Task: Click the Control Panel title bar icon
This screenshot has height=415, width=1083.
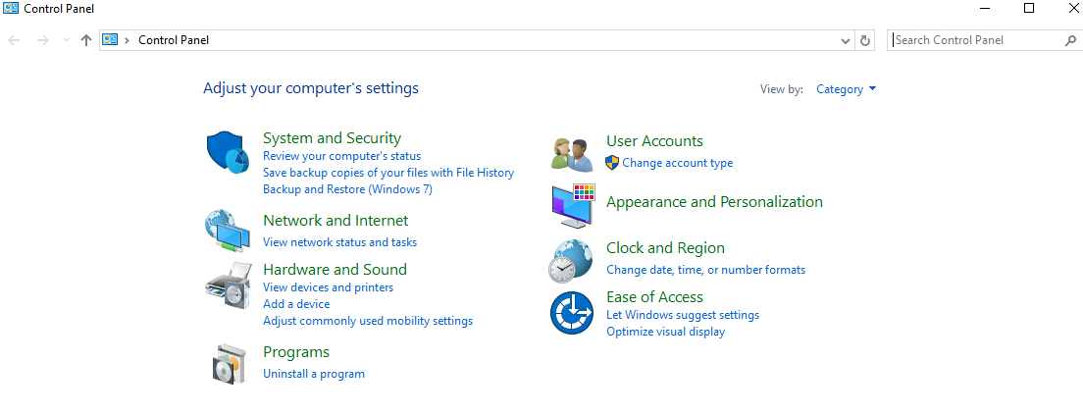Action: coord(11,8)
